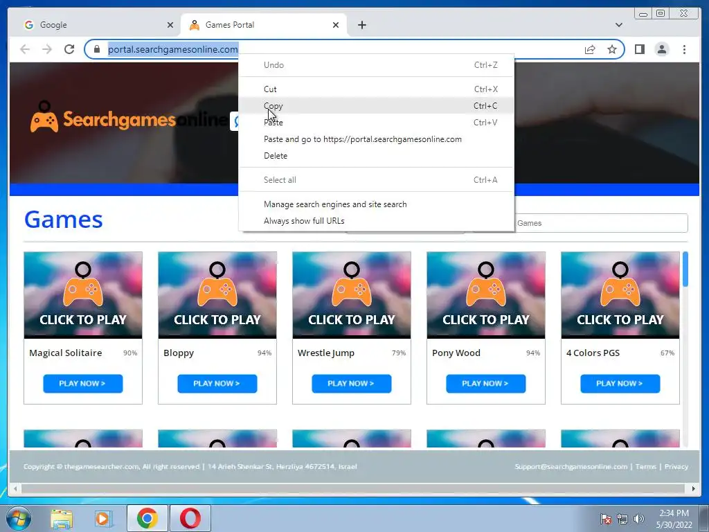
Task: Click the 4 Colors PGS title text
Action: (593, 353)
